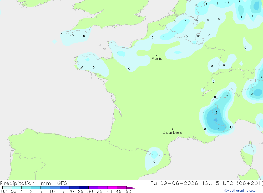
Task: Click the 12..15 UTC time text
Action: (218, 183)
